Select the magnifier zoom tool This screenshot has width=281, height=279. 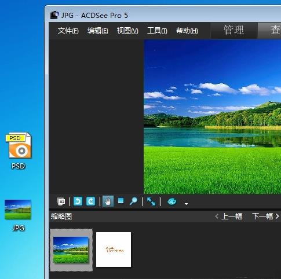pyautogui.click(x=133, y=201)
